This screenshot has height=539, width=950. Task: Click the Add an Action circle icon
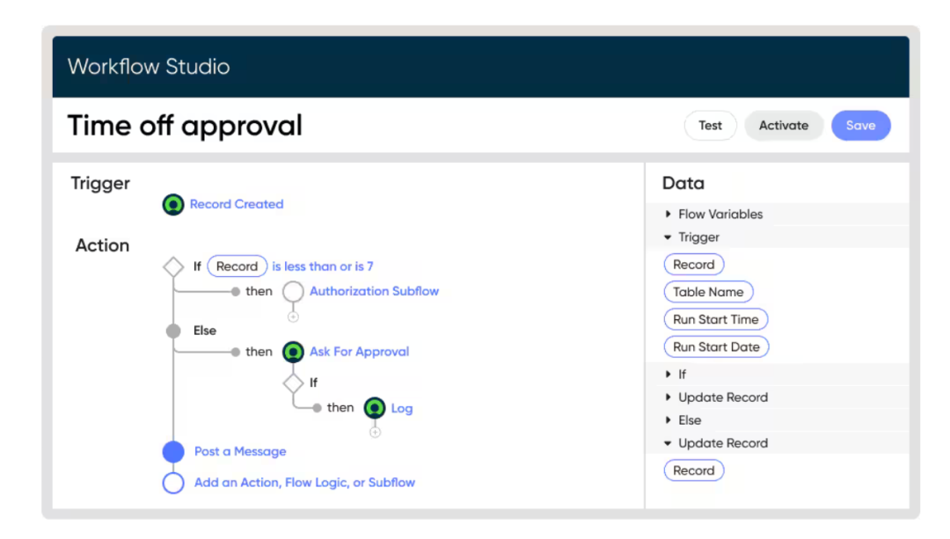coord(173,483)
